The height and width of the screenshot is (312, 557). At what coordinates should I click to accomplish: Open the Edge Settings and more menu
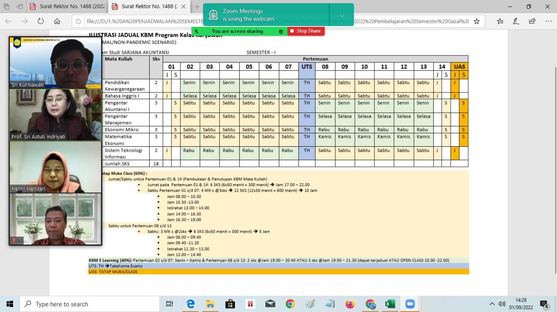click(x=548, y=21)
